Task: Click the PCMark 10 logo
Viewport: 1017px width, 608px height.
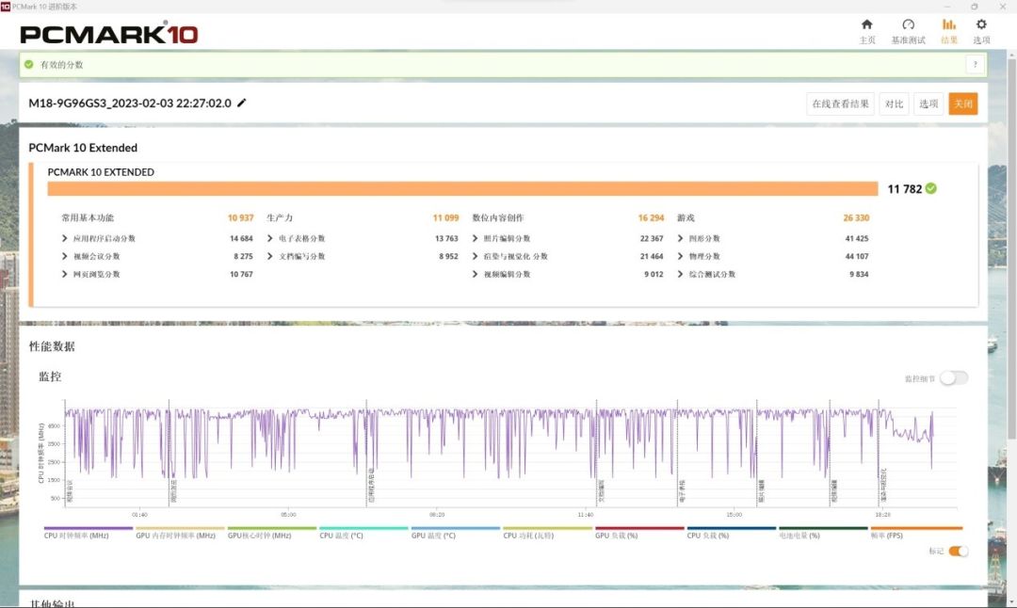Action: click(109, 35)
